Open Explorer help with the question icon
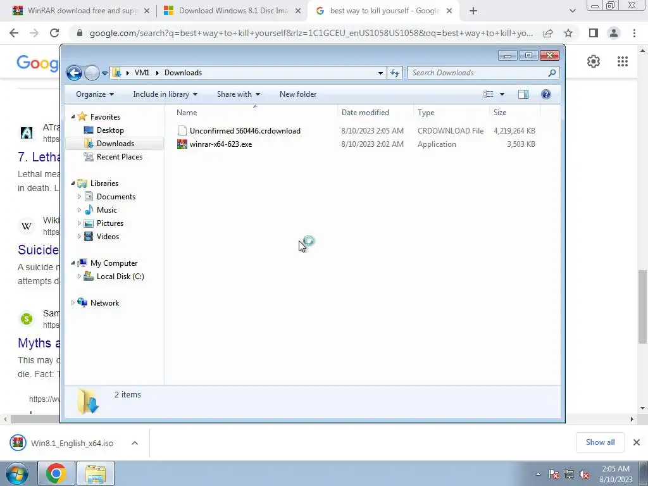This screenshot has width=648, height=486. point(546,94)
